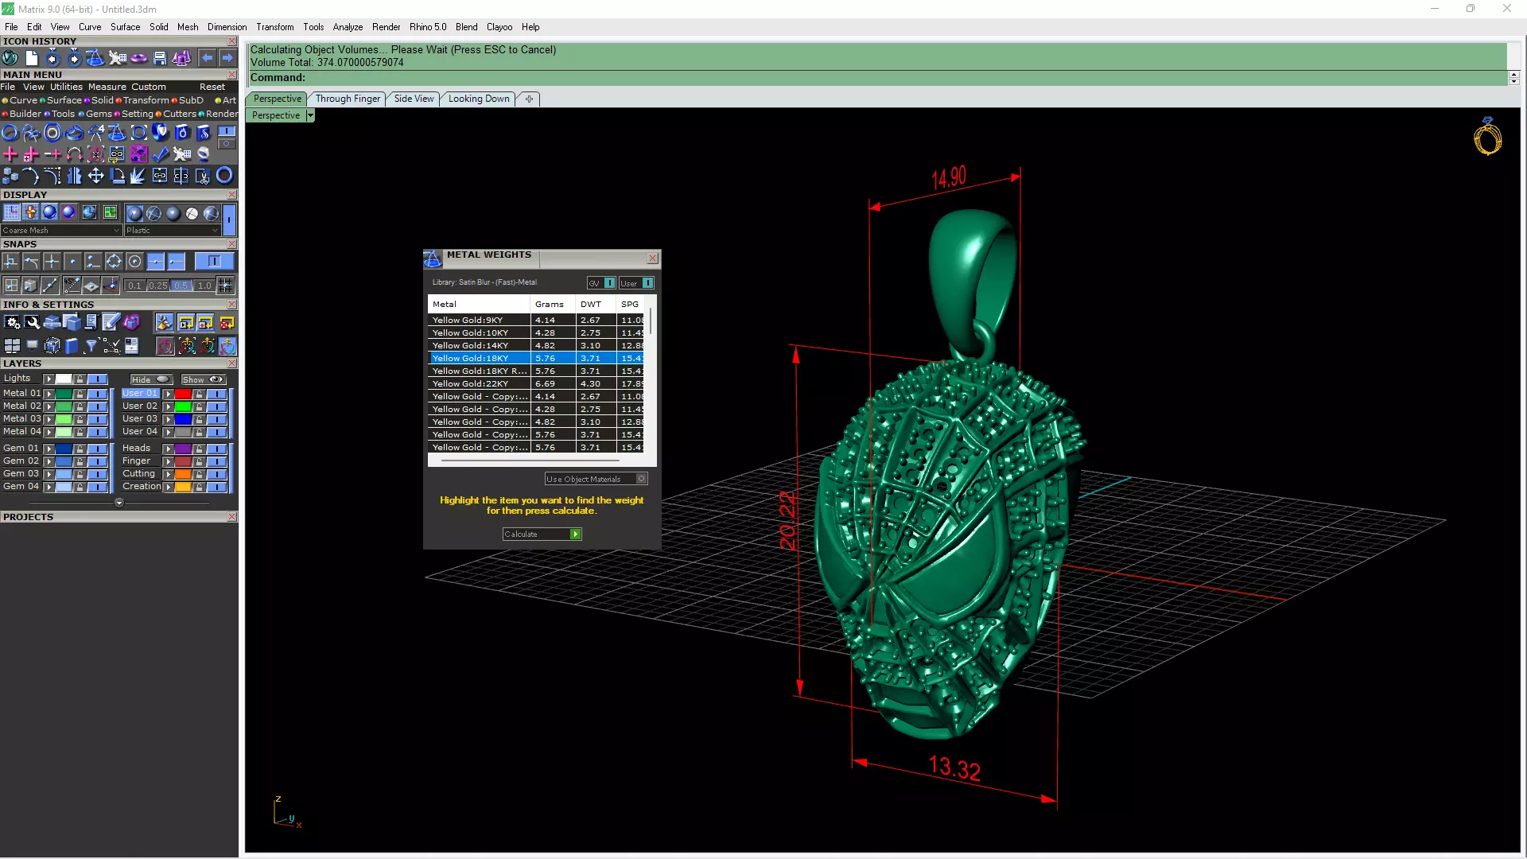Expand the Metal 02 layer arrow
The width and height of the screenshot is (1527, 859).
tap(49, 406)
